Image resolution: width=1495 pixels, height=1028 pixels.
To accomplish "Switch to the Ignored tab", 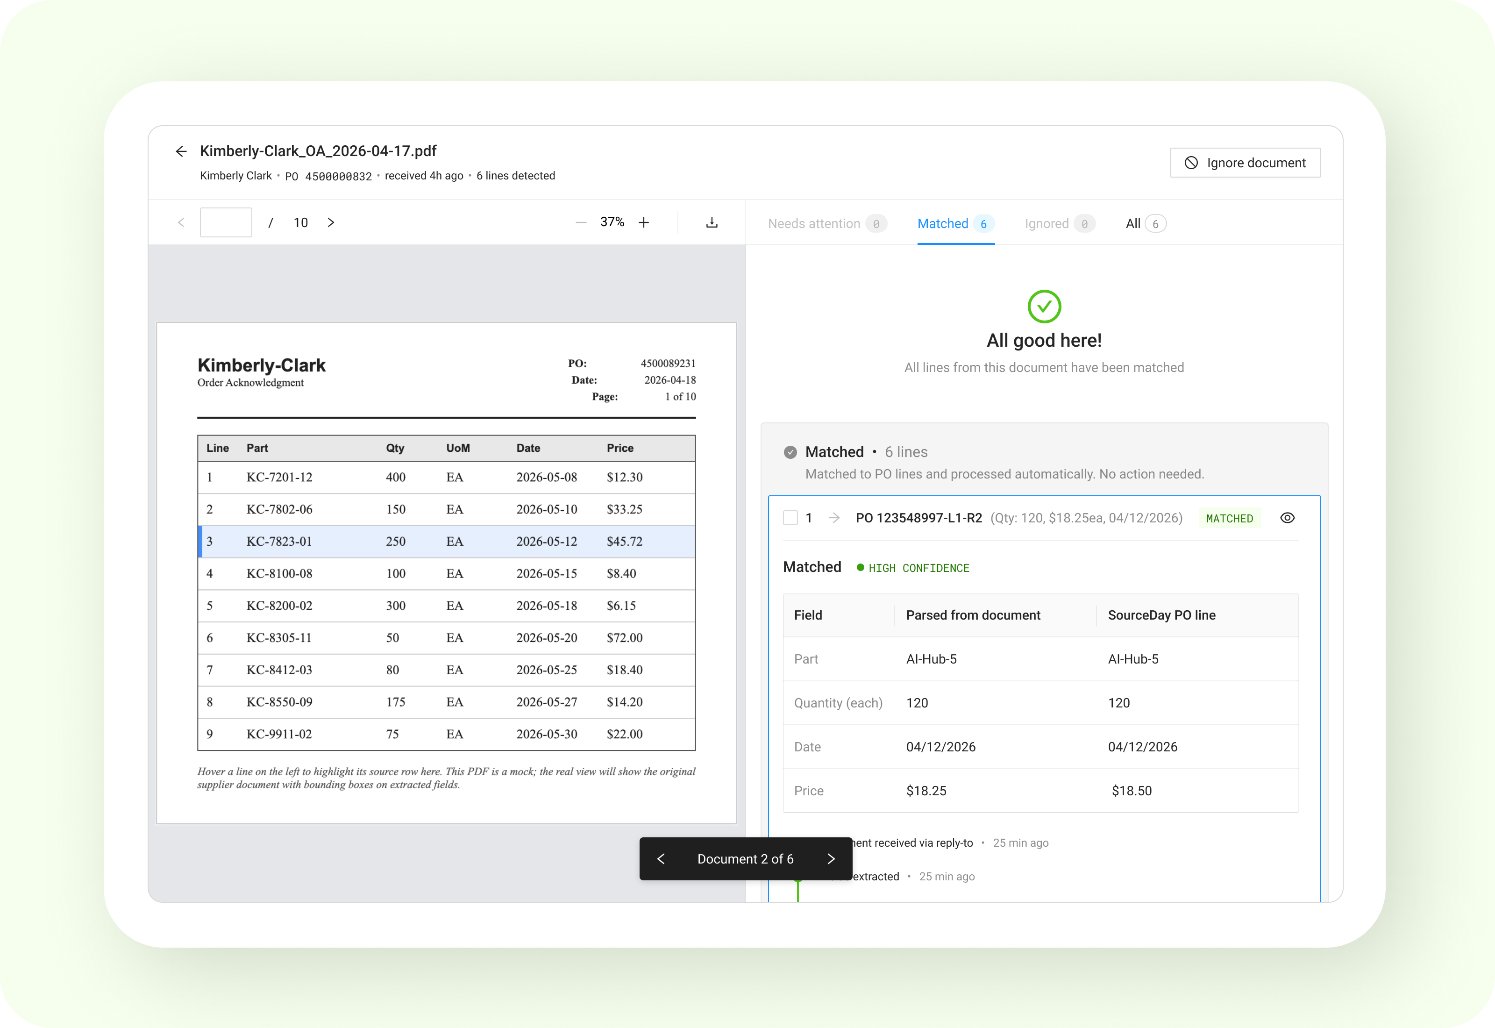I will pyautogui.click(x=1059, y=223).
